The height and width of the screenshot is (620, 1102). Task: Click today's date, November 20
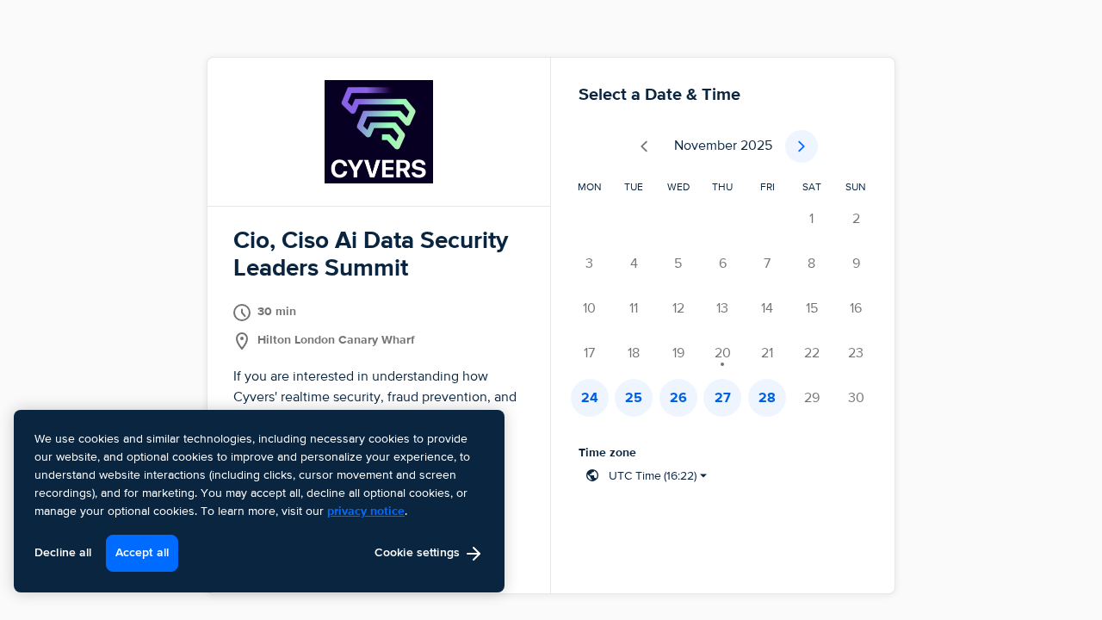coord(722,353)
